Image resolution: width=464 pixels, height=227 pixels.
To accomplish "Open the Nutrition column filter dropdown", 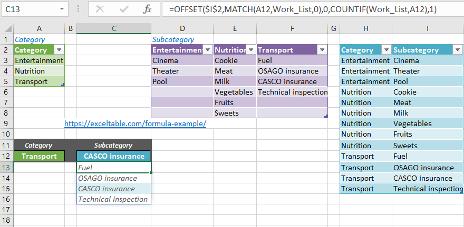I will (251, 50).
